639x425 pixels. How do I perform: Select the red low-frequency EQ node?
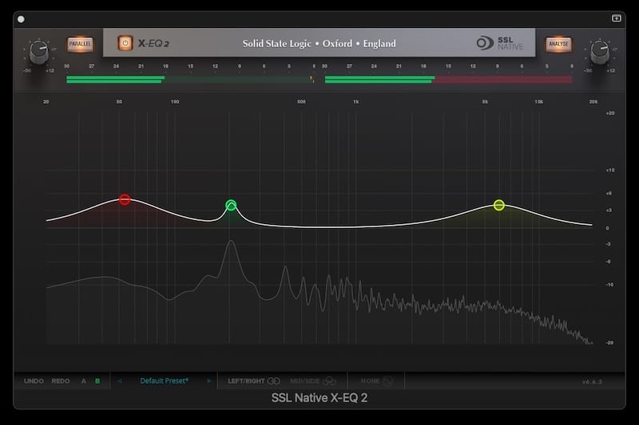click(x=125, y=199)
